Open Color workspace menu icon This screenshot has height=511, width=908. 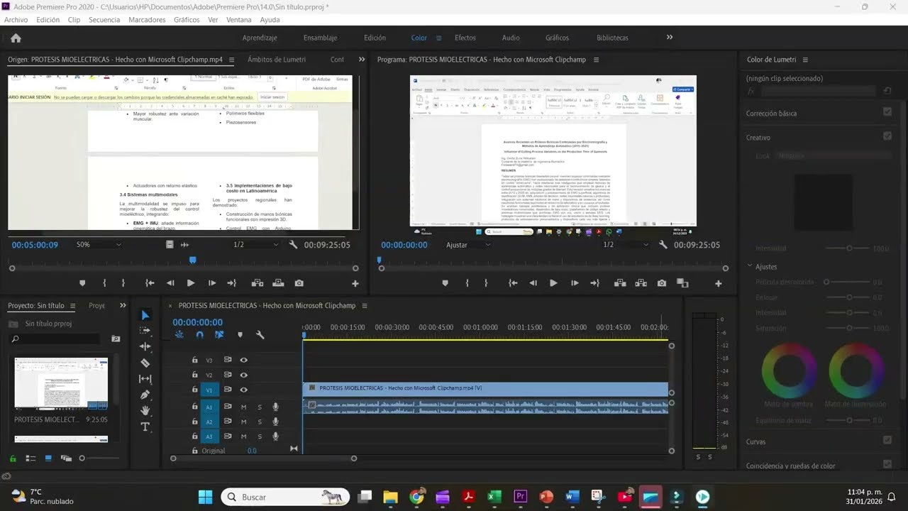click(x=438, y=38)
